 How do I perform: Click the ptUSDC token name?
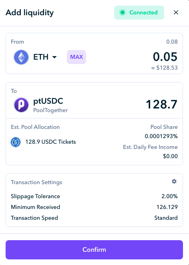[x=48, y=101]
